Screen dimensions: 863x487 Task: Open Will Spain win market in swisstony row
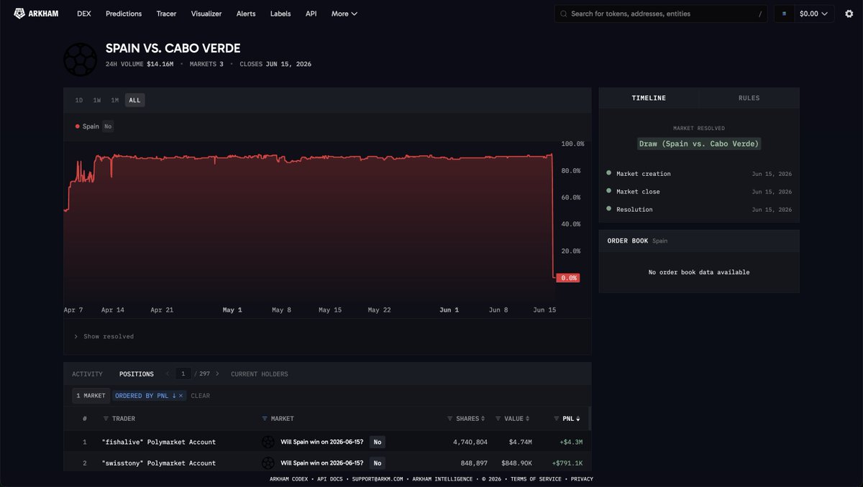pos(321,463)
